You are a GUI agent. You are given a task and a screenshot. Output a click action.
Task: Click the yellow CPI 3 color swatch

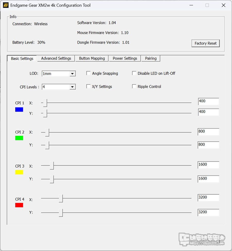(19, 172)
